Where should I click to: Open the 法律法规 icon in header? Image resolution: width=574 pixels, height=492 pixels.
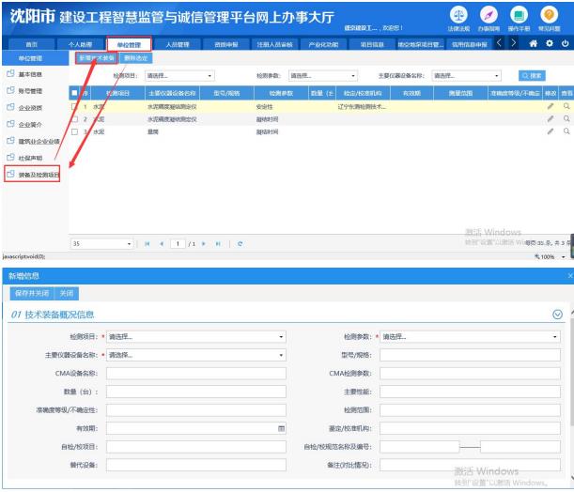pos(458,16)
